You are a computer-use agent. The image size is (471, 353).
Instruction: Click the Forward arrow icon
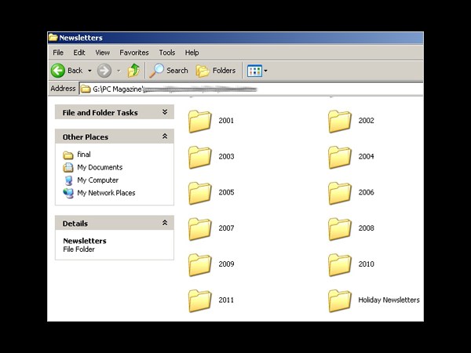(x=104, y=71)
